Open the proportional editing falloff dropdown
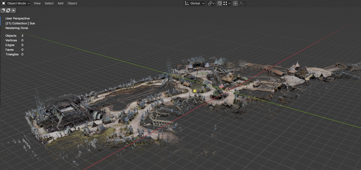The height and width of the screenshot is (170, 361). tap(242, 3)
